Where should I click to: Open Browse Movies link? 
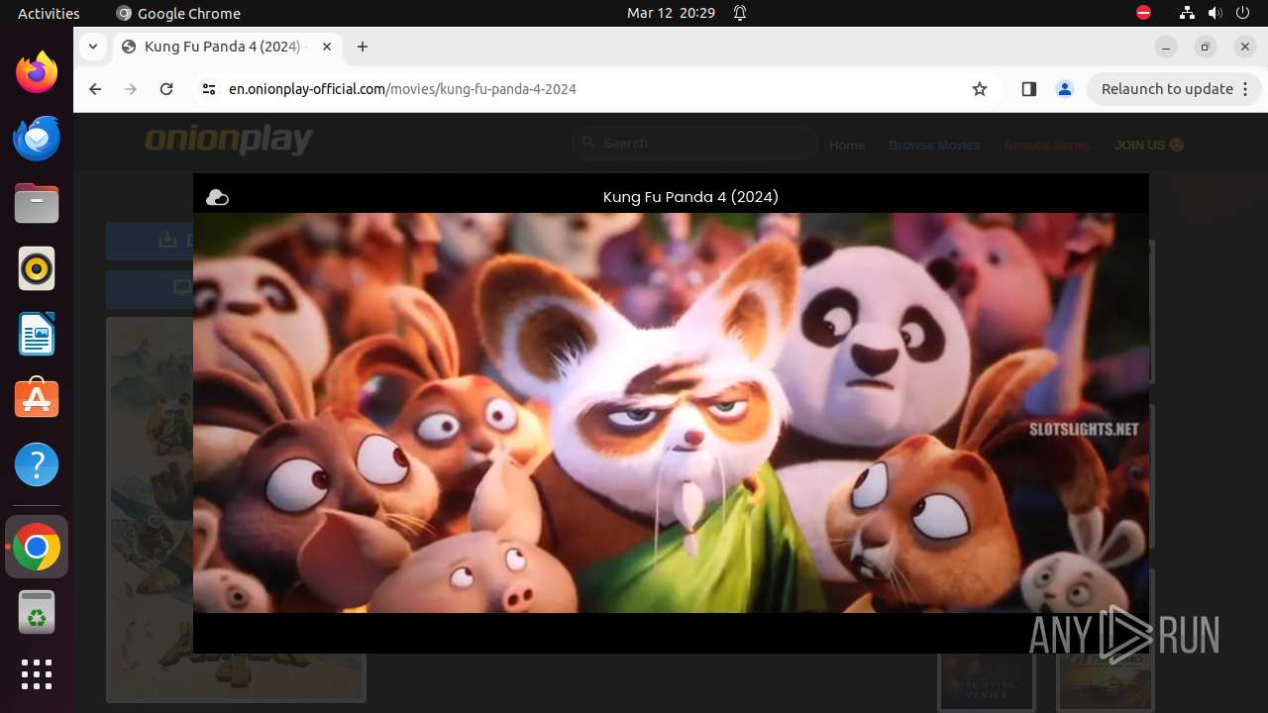click(x=934, y=145)
